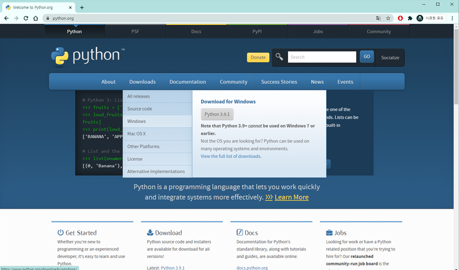
Task: Click the translate page icon in address bar
Action: coord(378,18)
